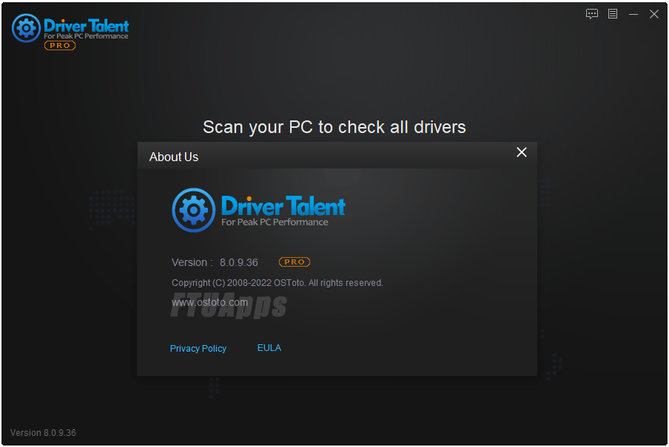The height and width of the screenshot is (447, 669).
Task: Close the About Us dialog
Action: (x=522, y=152)
